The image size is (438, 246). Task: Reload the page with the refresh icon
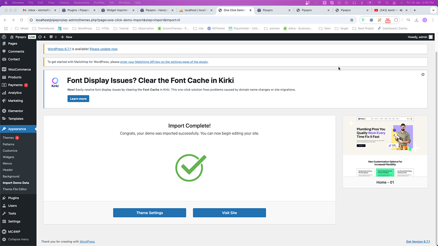click(22, 20)
